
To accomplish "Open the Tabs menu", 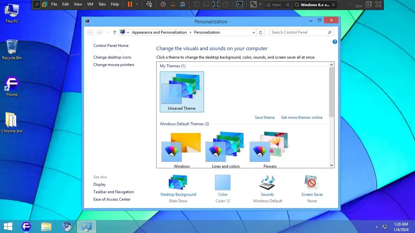I will click(x=102, y=5).
